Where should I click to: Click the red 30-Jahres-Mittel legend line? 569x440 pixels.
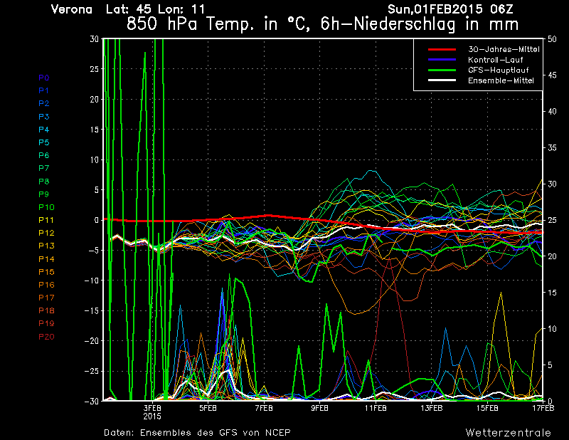[x=444, y=50]
